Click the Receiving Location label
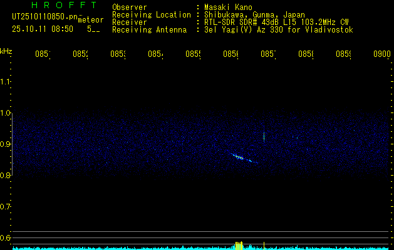Screen dimensions: 394x250 tap(152, 15)
